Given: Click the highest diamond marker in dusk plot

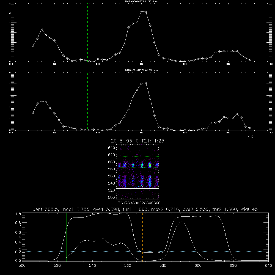Looking at the screenshot, I should pos(146,83).
